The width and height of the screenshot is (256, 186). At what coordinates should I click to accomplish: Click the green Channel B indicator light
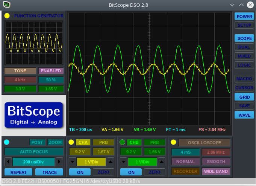click(122, 142)
